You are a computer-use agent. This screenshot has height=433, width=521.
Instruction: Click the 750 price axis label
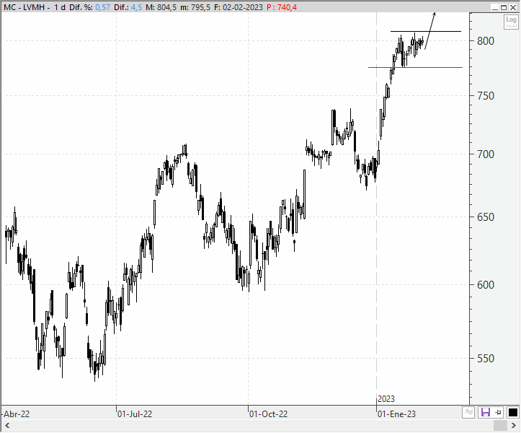(x=486, y=96)
